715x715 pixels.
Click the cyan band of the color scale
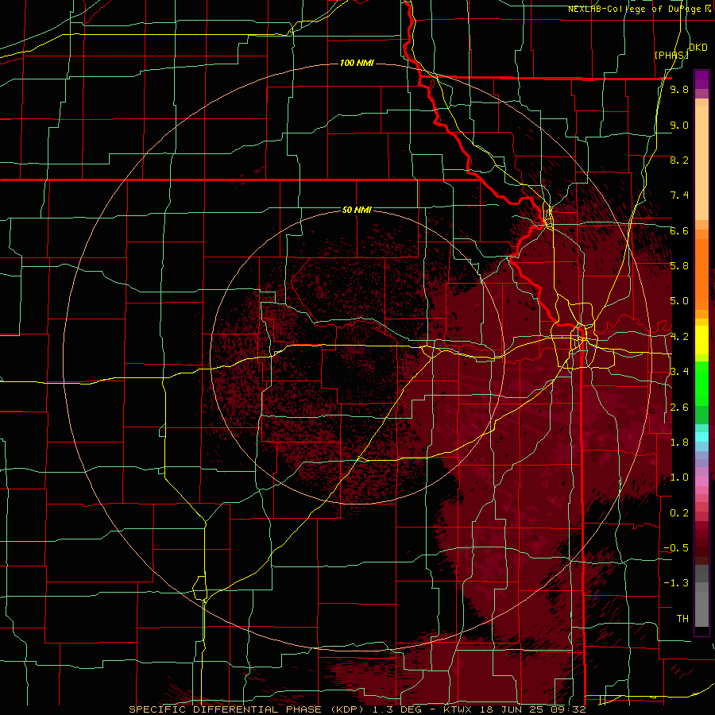pyautogui.click(x=701, y=436)
